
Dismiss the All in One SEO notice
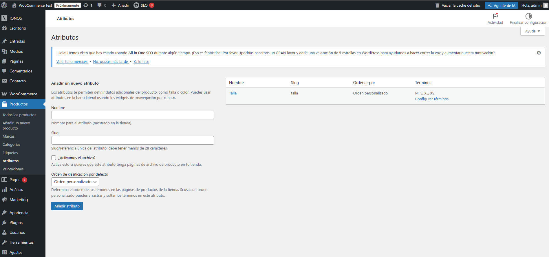[x=539, y=53]
